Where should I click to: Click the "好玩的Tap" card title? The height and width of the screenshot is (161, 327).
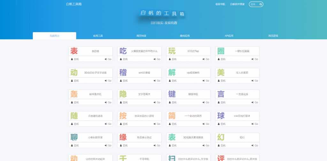193,51
